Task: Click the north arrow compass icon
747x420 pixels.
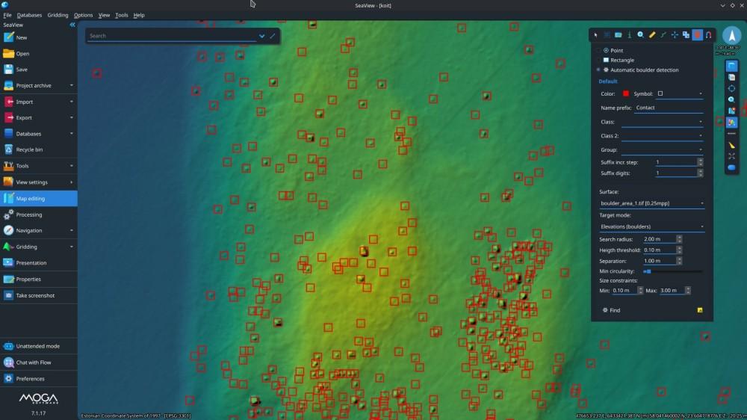Action: tap(731, 37)
